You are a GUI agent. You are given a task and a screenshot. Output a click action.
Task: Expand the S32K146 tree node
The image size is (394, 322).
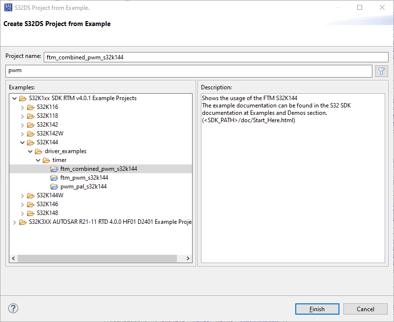click(22, 204)
